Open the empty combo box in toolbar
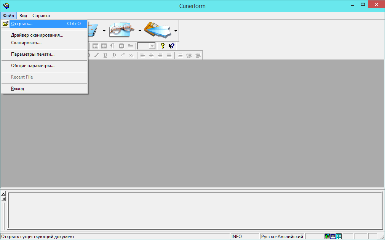The image size is (385, 240). coord(146,46)
